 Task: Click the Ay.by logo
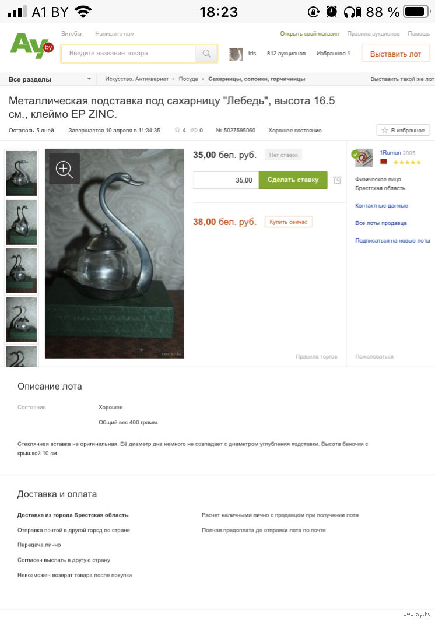(31, 45)
